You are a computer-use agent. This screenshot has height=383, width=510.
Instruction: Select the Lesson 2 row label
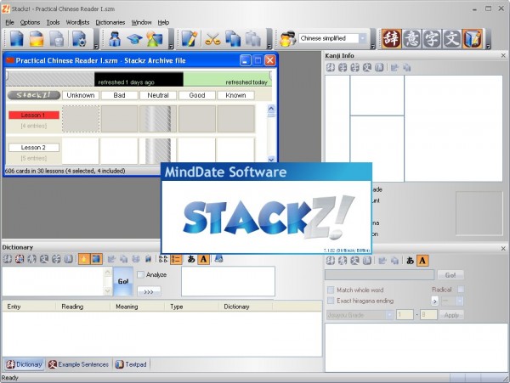click(x=34, y=148)
